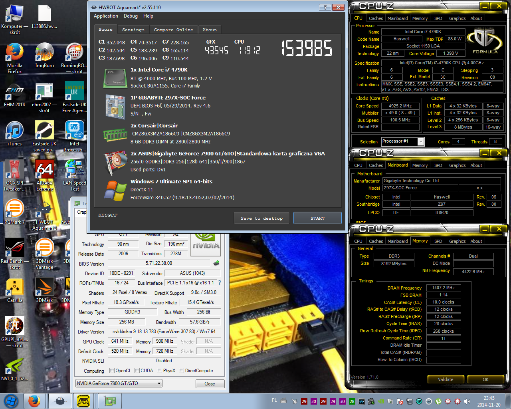Click the PL language indicator in tray
511x409 pixels.
[274, 400]
